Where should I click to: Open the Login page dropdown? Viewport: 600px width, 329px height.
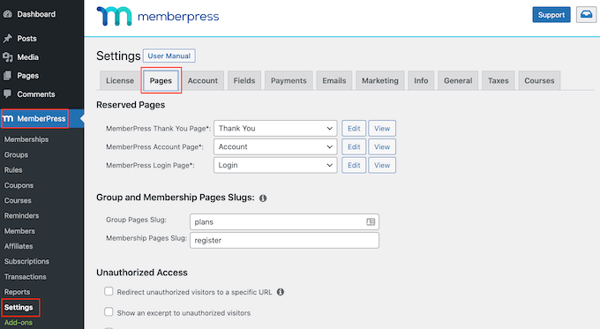pos(275,165)
